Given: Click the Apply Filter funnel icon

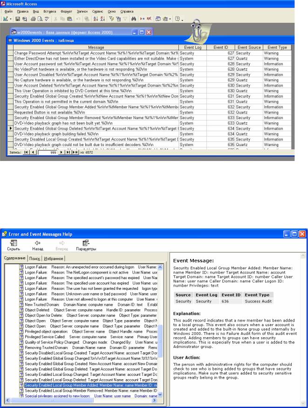Looking at the screenshot, I should pyautogui.click(x=125, y=19).
